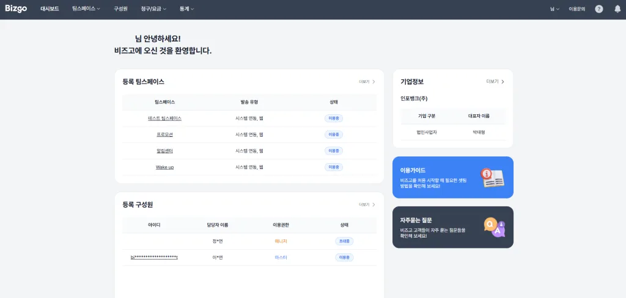Click 이용중 badge in 알림센터 row
The width and height of the screenshot is (626, 298).
click(x=333, y=151)
